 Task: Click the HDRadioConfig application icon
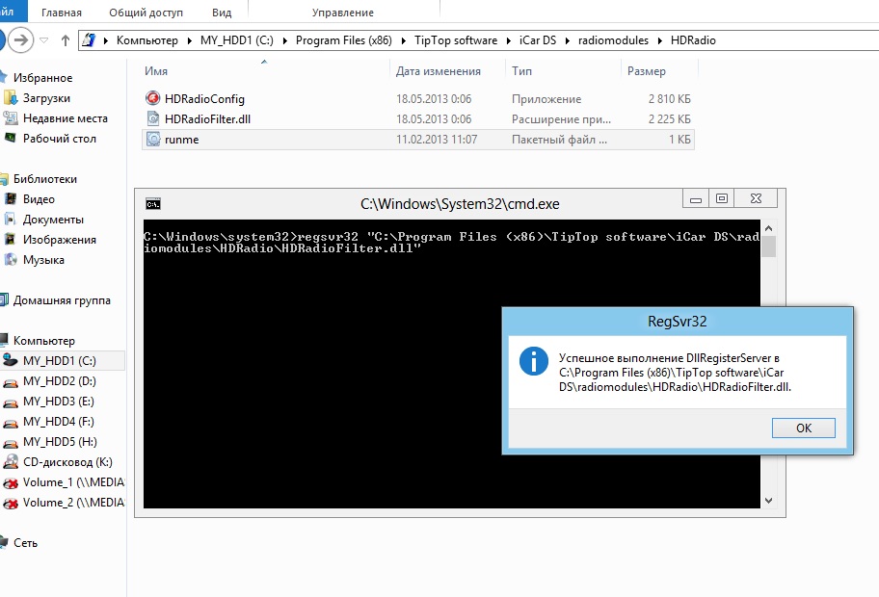(x=152, y=99)
